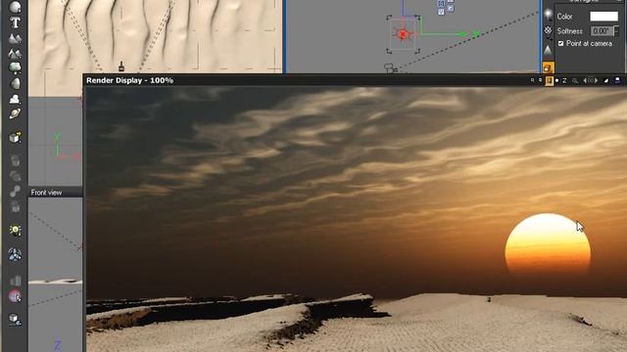Zoom out the Render Display
This screenshot has width=627, height=352.
point(540,80)
